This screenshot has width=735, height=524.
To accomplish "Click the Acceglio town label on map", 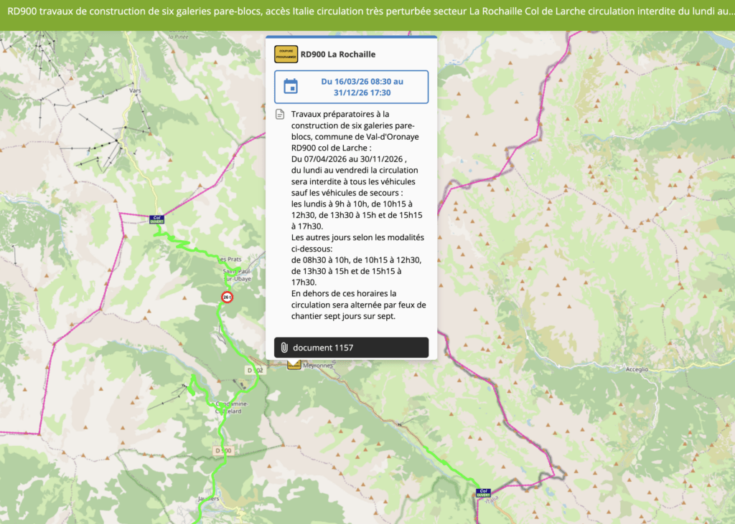I will 637,369.
